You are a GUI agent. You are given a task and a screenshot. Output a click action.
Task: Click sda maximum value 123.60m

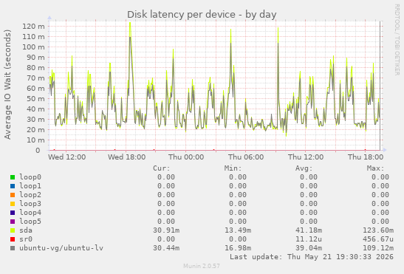point(378,230)
